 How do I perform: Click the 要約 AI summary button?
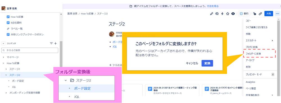click(244, 14)
